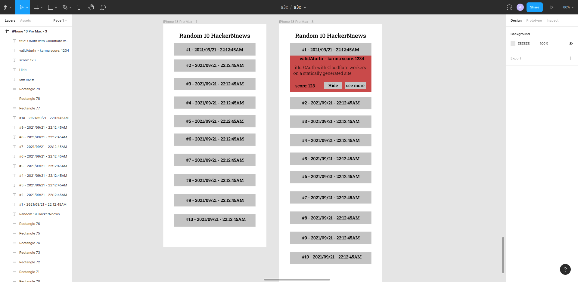
Task: Open Pen tool options dropdown arrow
Action: pos(70,7)
